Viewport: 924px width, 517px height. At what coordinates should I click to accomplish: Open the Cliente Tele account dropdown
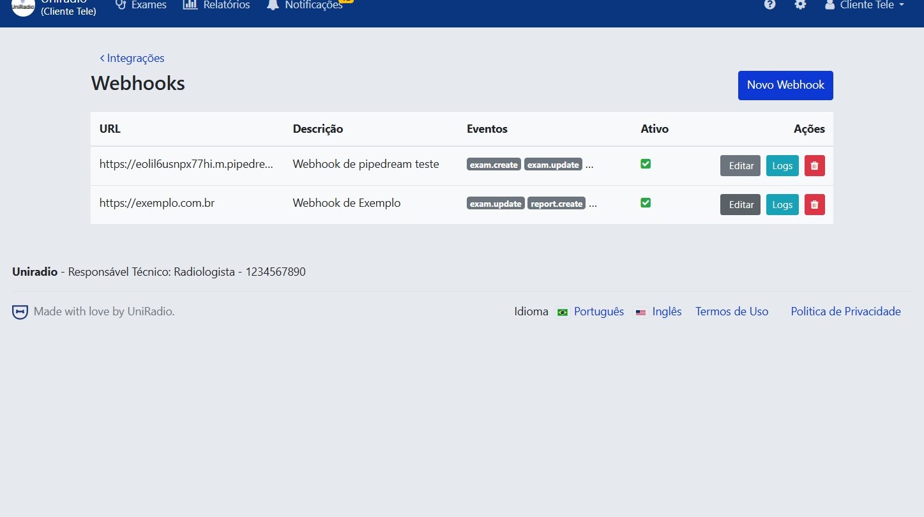[x=865, y=5]
